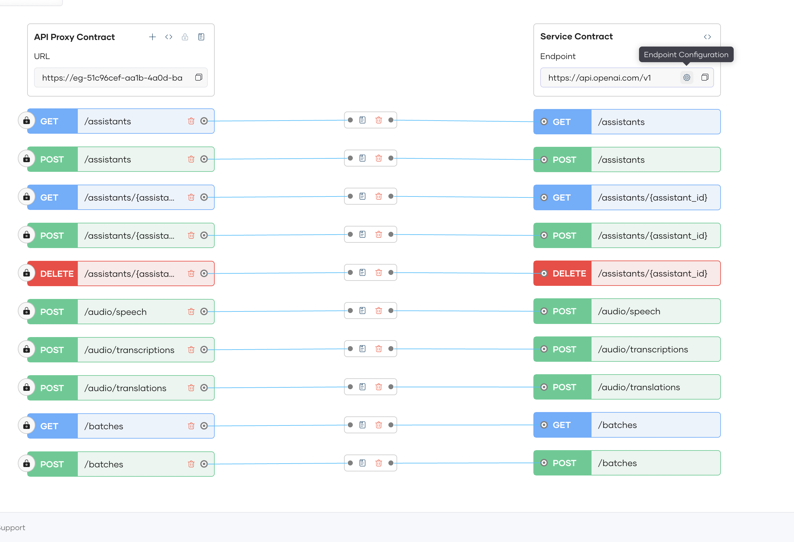Image resolution: width=794 pixels, height=542 pixels.
Task: Click the lock icon in API Proxy Contract header
Action: pos(185,37)
